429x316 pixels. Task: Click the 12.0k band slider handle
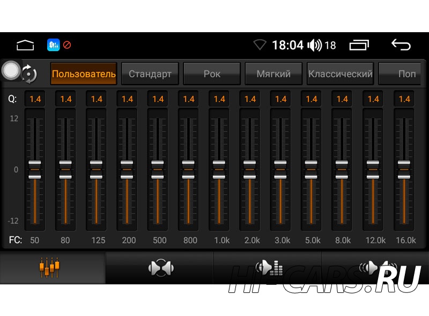click(373, 170)
